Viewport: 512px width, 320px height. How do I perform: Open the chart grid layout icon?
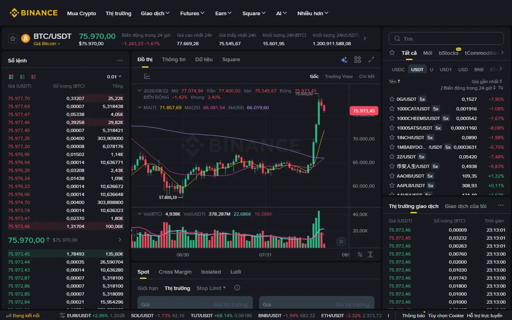point(358,60)
